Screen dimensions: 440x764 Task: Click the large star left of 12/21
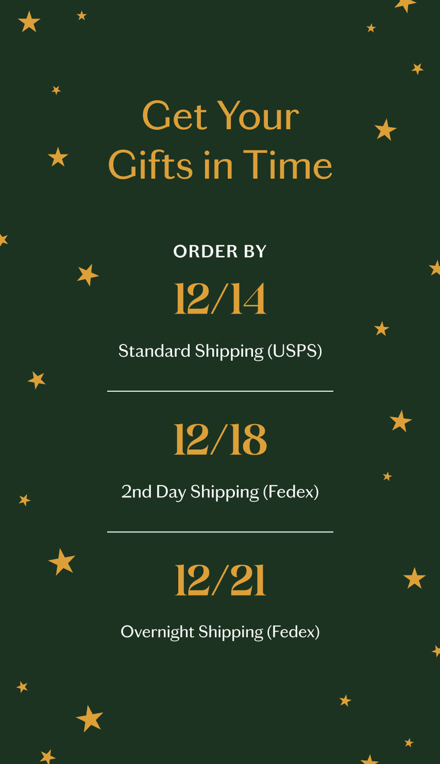(62, 562)
